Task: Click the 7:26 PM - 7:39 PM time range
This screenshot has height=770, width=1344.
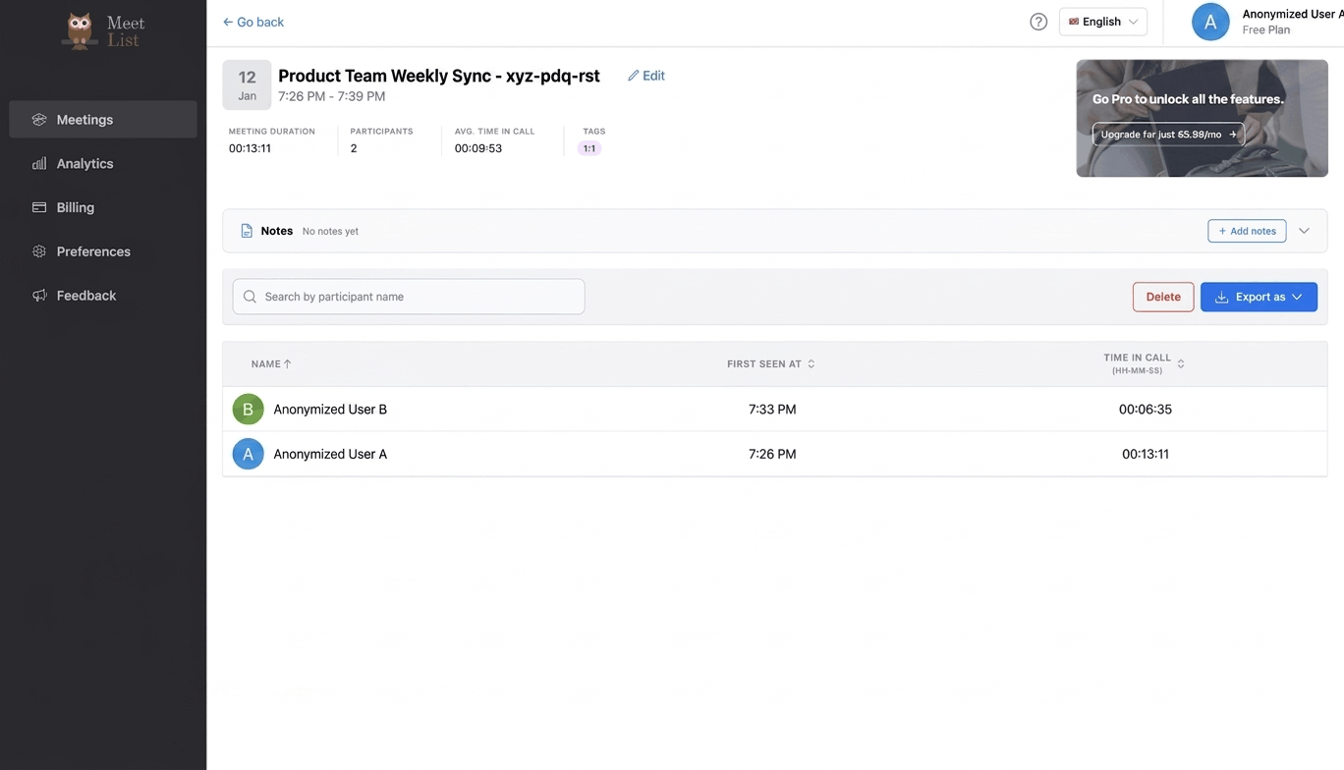Action: [x=331, y=96]
